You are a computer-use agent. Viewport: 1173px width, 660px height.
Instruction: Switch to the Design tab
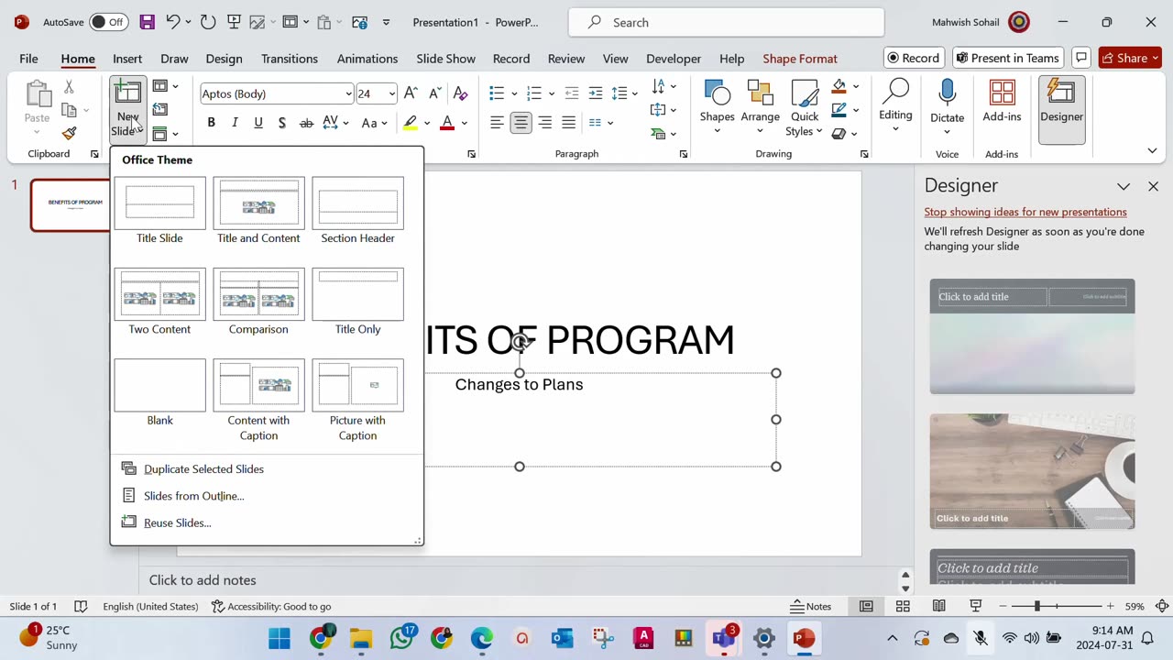pyautogui.click(x=224, y=59)
